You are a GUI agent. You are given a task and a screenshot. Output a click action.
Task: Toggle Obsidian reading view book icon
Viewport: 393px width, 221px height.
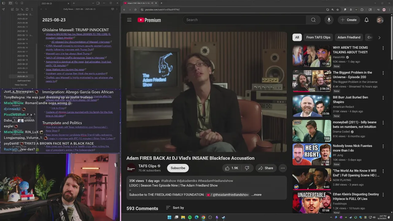pyautogui.click(x=113, y=9)
